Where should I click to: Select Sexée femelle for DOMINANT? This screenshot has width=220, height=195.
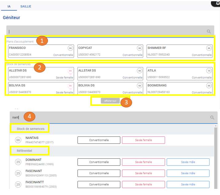point(143,162)
